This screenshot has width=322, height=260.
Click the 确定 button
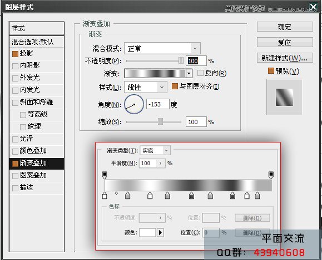coord(285,27)
